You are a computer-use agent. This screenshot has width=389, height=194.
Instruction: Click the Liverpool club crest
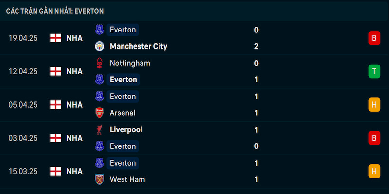point(99,129)
